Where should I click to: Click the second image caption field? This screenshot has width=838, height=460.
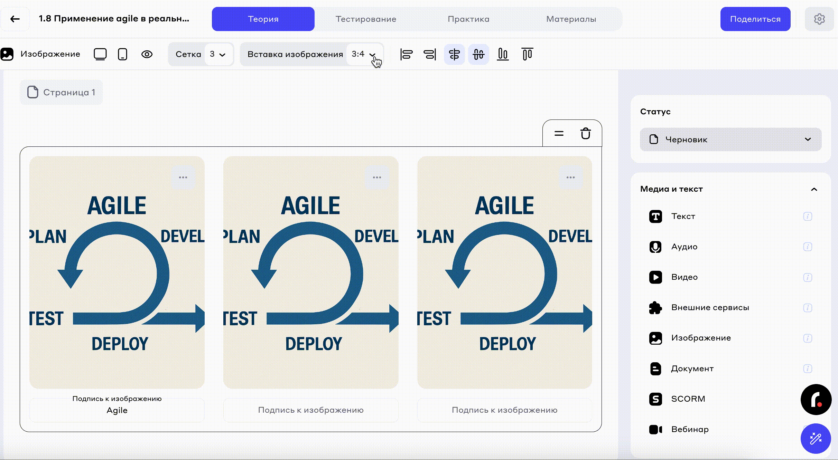(310, 410)
